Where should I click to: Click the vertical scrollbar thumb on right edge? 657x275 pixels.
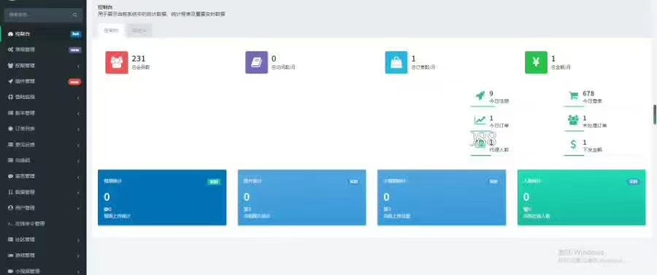tap(655, 114)
